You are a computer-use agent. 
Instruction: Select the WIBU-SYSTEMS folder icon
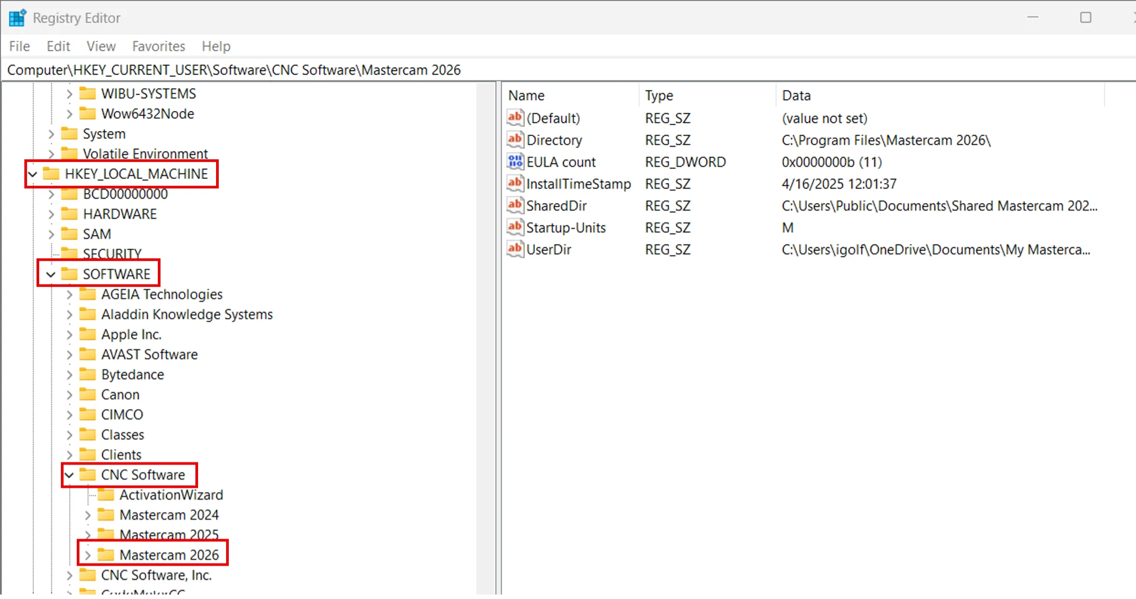coord(87,94)
